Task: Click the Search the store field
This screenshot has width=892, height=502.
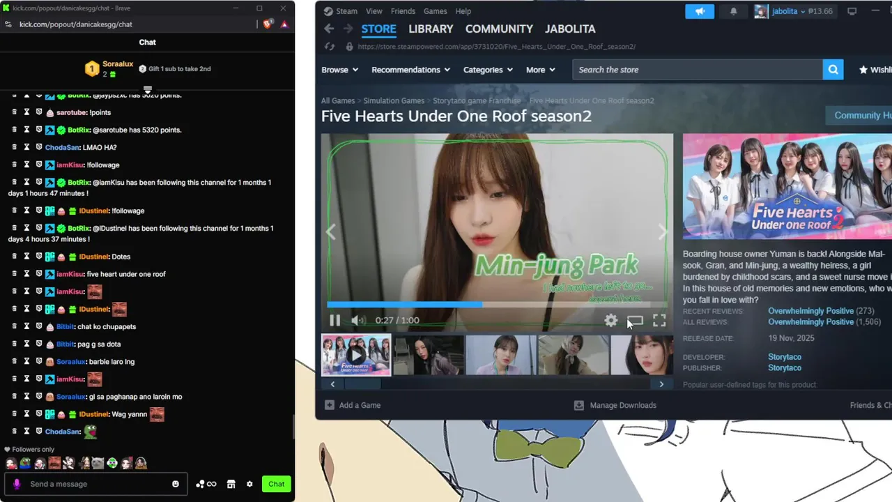Action: tap(698, 70)
